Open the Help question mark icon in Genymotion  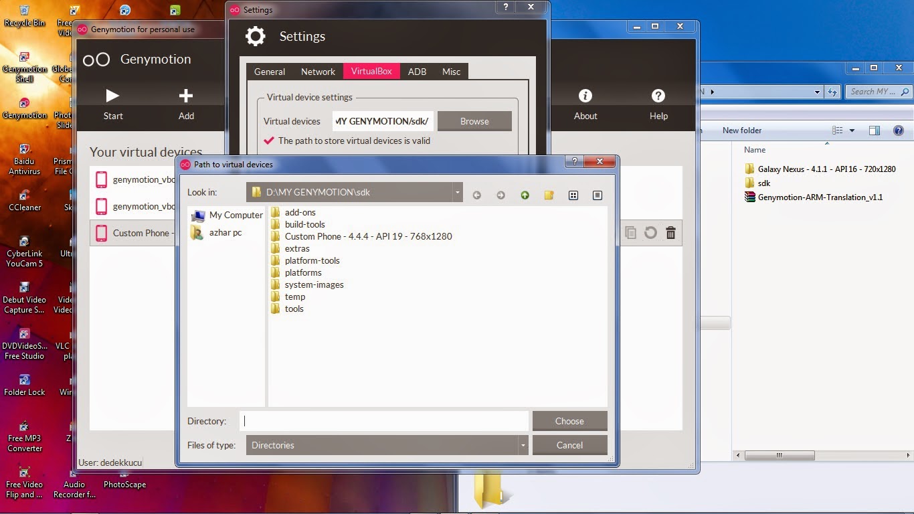point(658,96)
